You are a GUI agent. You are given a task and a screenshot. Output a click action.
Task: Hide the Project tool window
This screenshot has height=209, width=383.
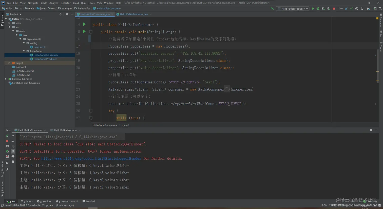[x=72, y=14]
